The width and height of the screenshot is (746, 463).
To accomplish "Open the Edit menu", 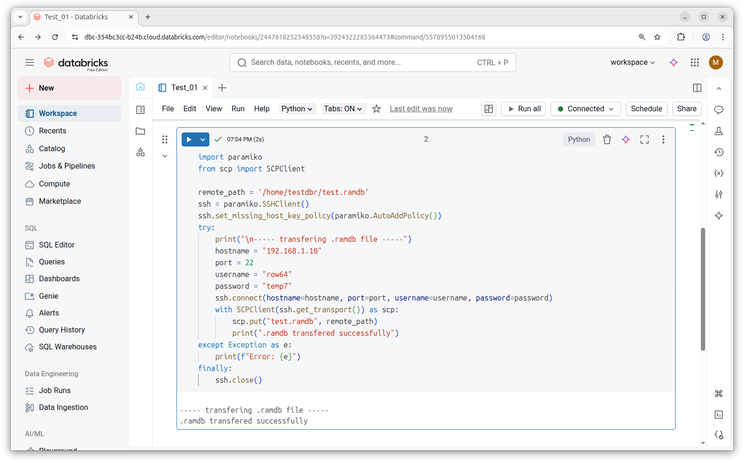I will pos(190,109).
